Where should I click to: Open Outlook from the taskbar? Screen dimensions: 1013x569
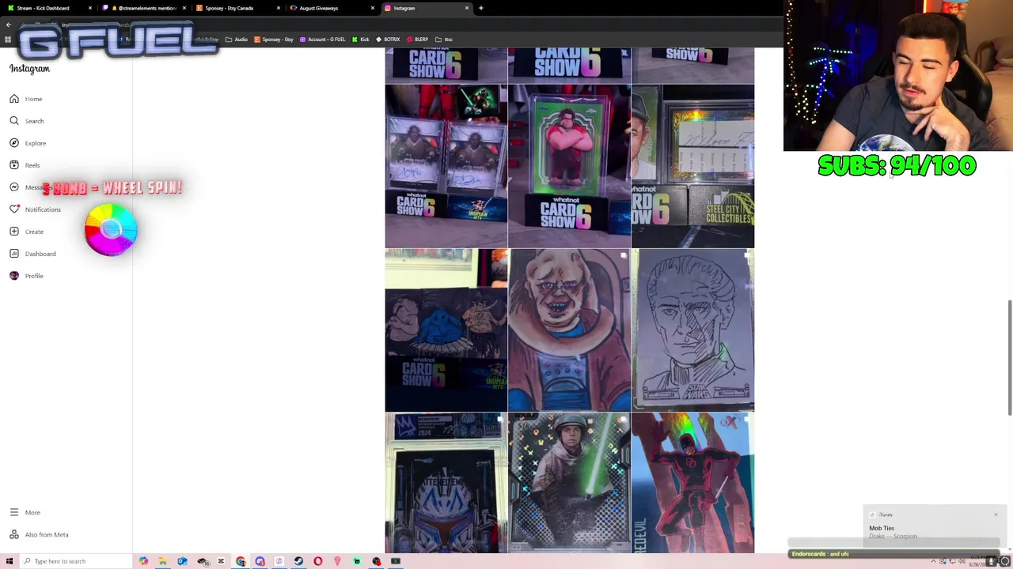pos(182,561)
